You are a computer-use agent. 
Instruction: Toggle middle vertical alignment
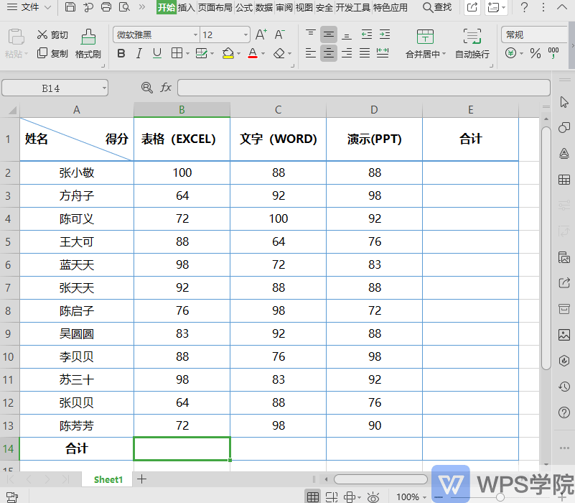point(329,34)
